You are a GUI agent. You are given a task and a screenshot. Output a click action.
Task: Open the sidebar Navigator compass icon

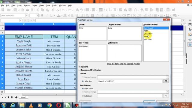190,39
